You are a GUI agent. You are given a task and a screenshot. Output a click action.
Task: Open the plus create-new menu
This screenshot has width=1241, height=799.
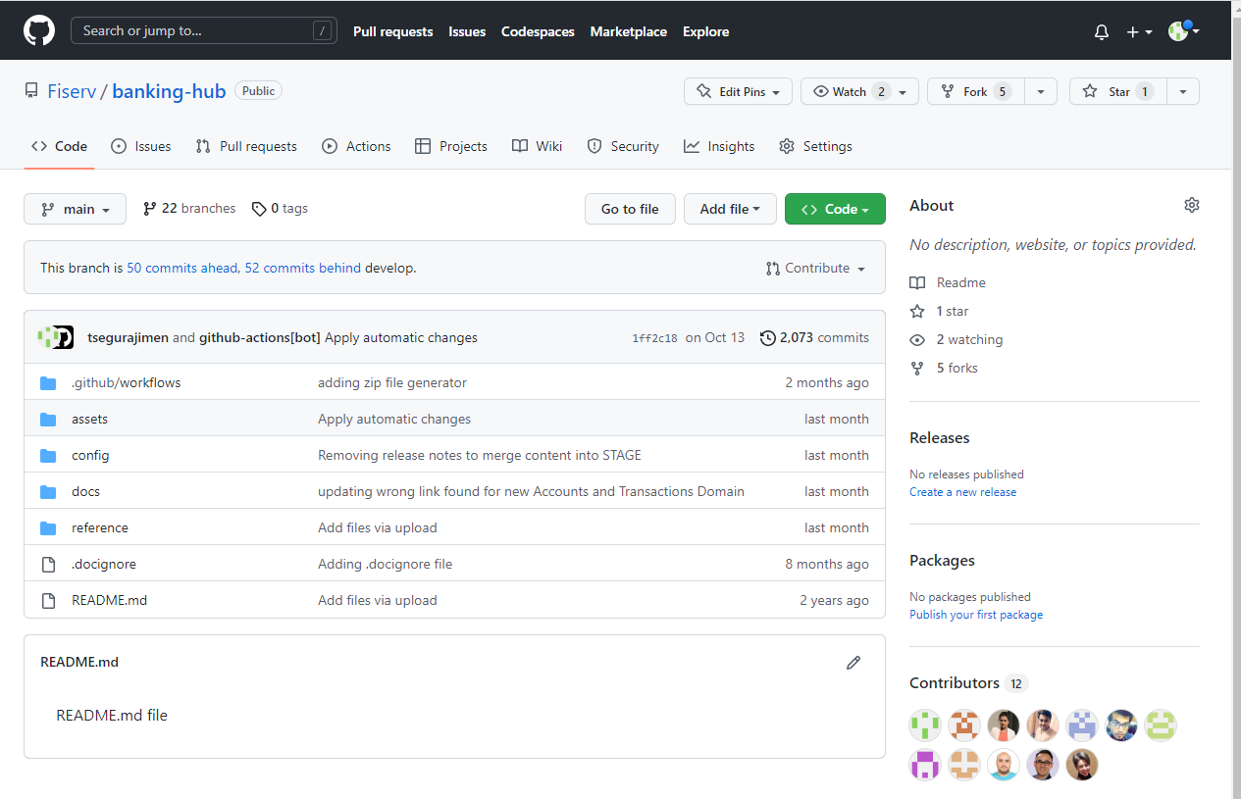(x=1139, y=31)
